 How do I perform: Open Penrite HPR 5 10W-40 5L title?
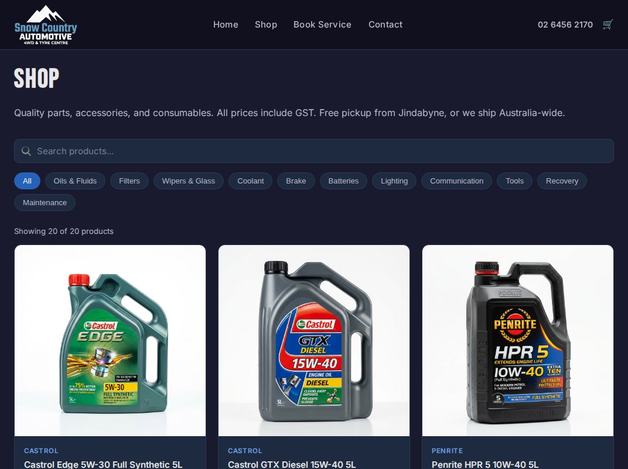(485, 464)
